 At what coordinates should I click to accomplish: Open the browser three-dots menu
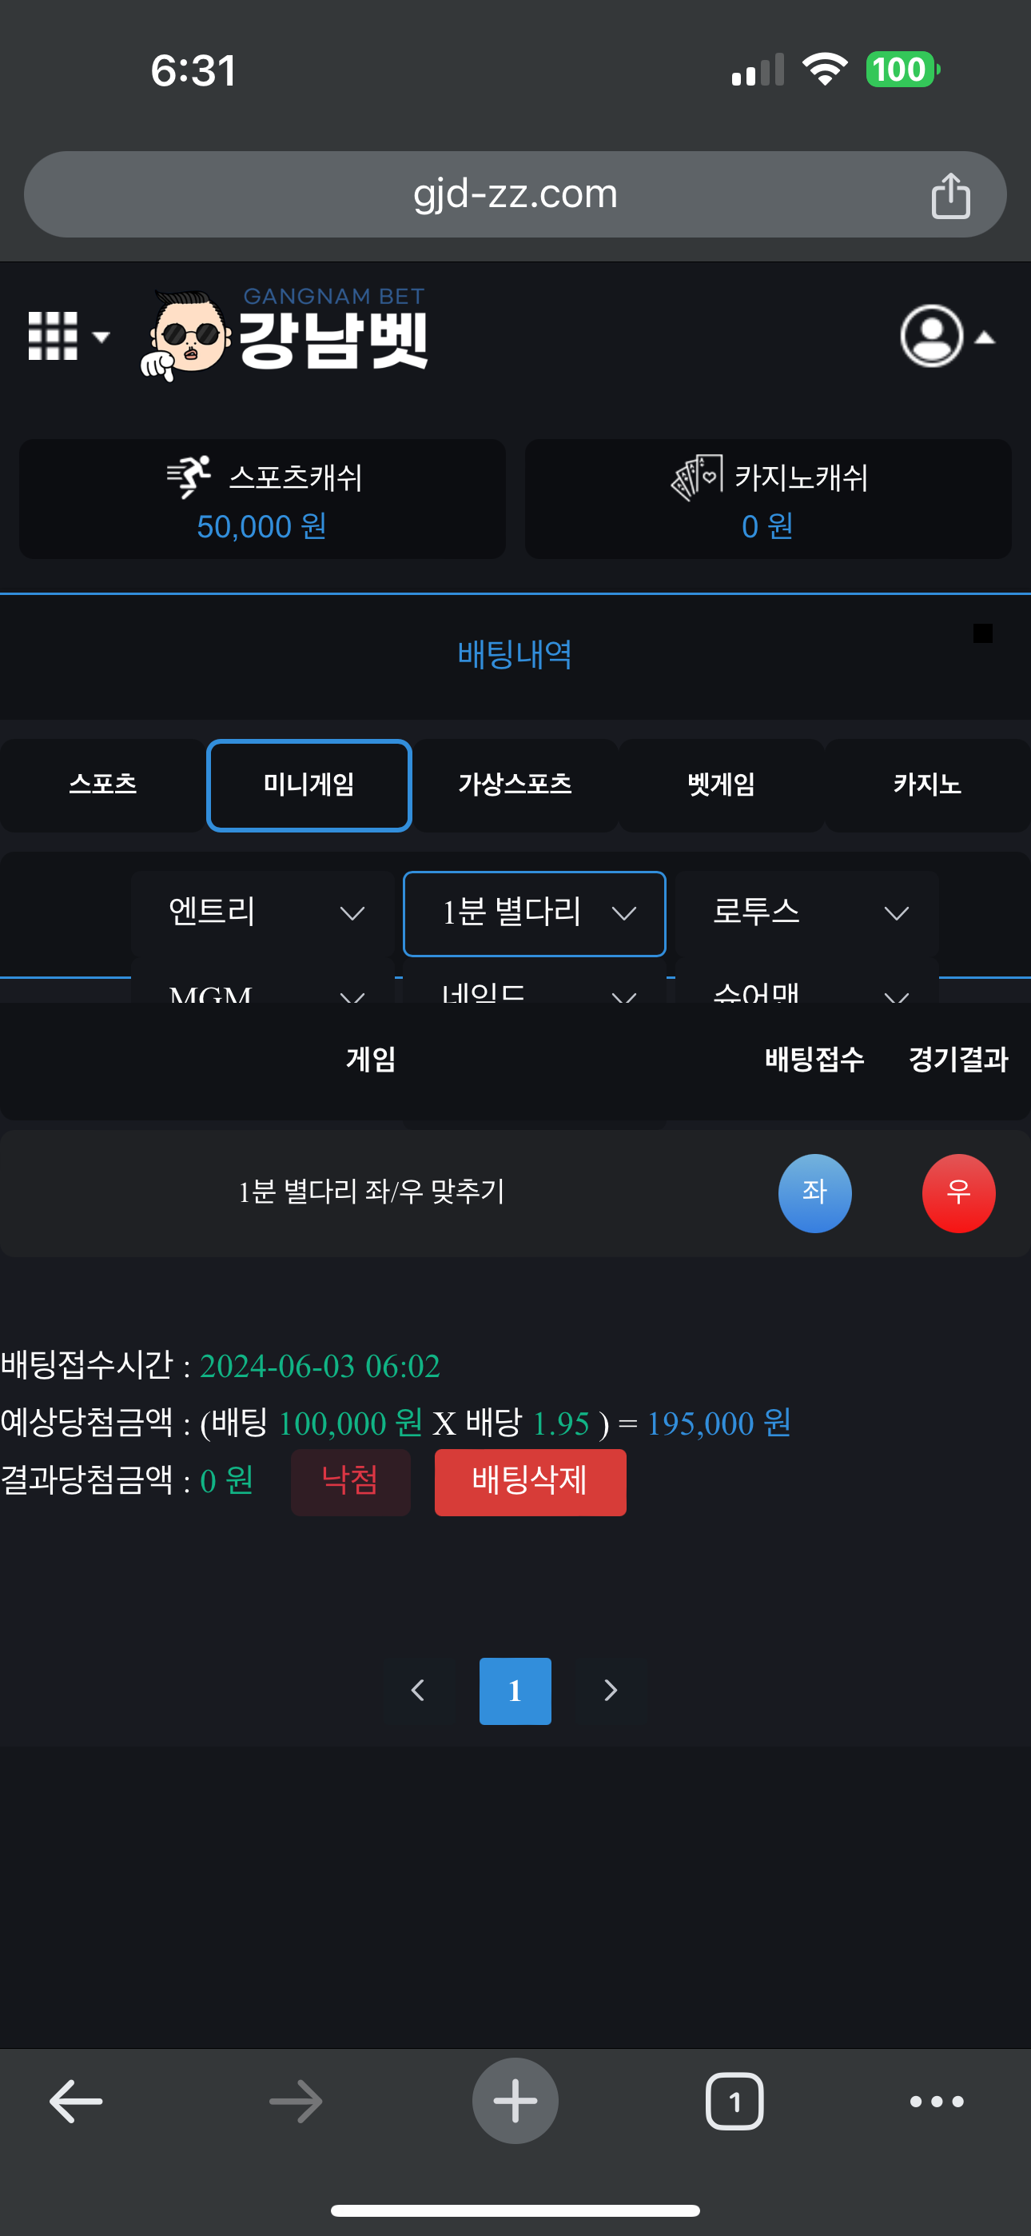937,2102
